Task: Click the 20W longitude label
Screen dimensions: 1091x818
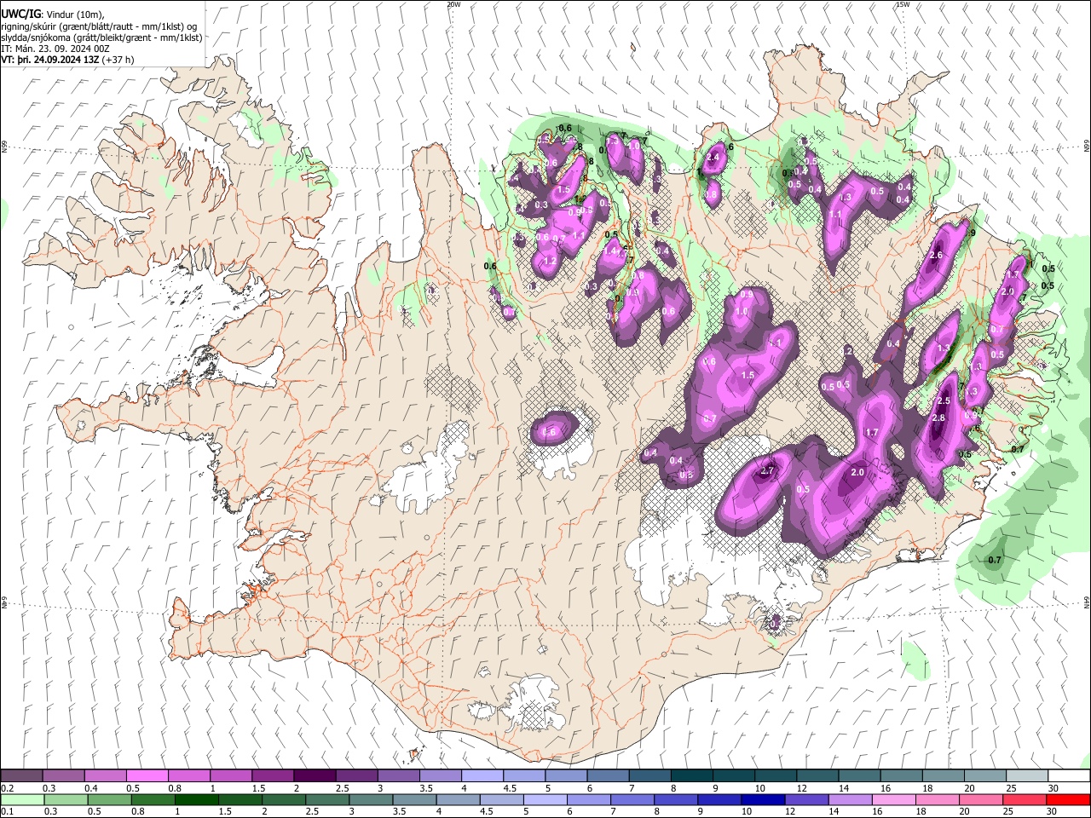Action: pos(453,4)
